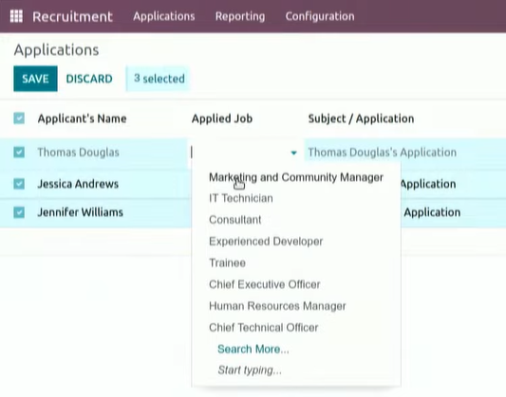The image size is (506, 397).
Task: Open the apps grid menu icon
Action: (16, 16)
